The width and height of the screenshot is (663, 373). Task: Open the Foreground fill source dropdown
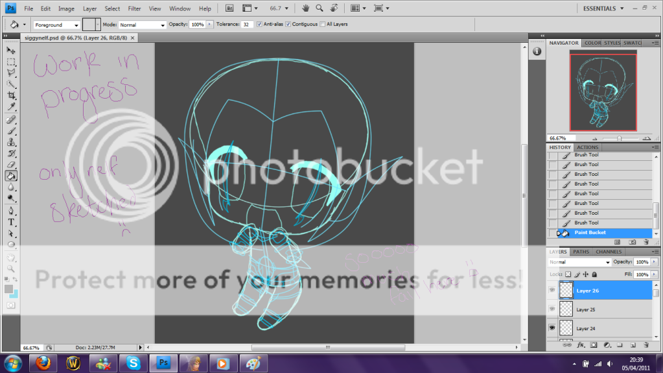pos(56,24)
